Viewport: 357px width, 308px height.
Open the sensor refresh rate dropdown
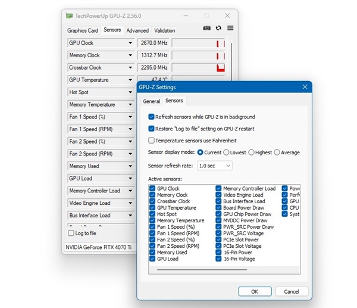(215, 165)
